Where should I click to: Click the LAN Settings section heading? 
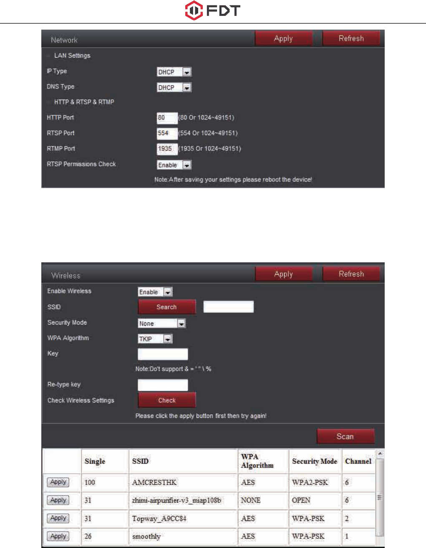(72, 55)
